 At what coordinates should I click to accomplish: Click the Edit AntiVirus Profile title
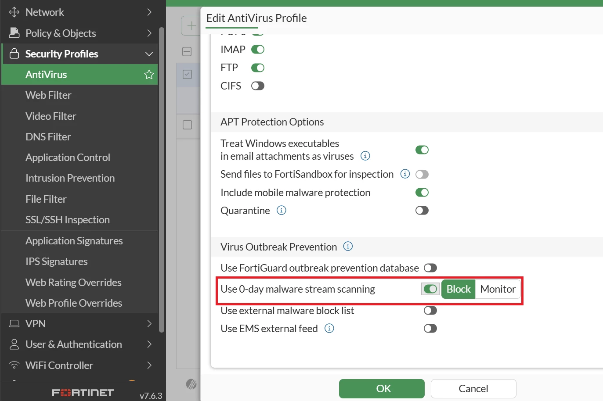(x=256, y=18)
